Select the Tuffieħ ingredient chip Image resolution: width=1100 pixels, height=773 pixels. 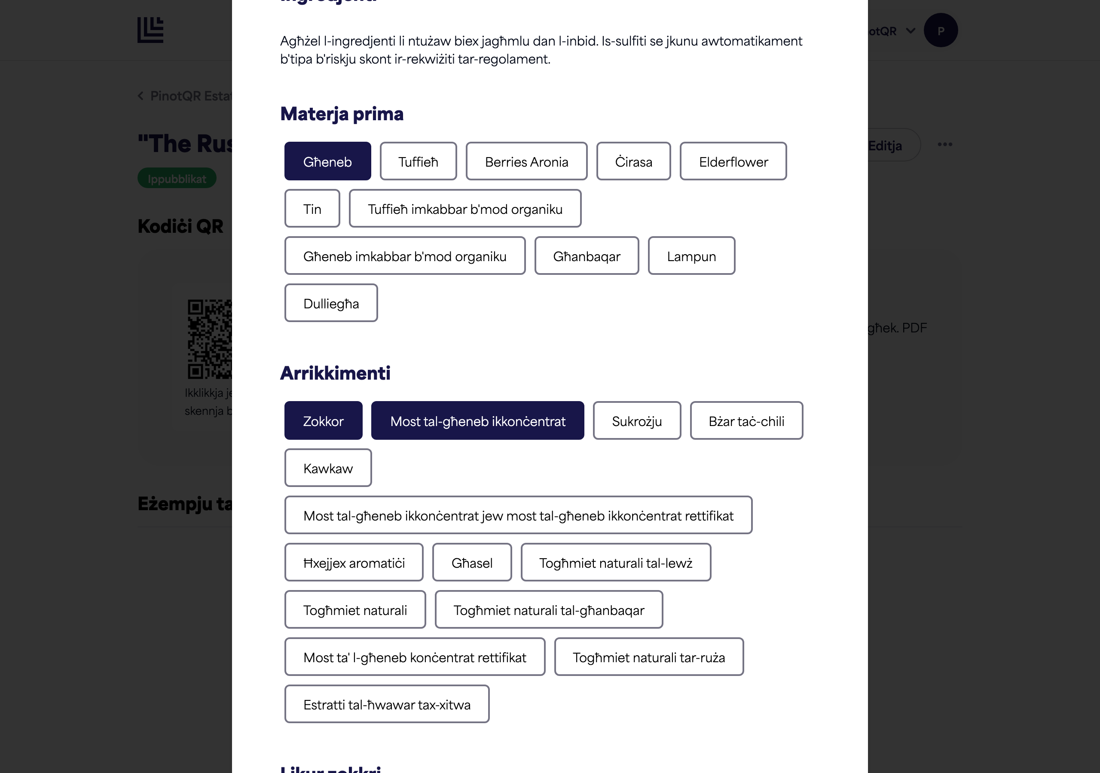point(418,161)
